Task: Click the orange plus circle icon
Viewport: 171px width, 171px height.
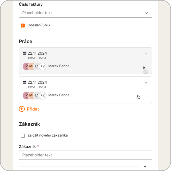Action: (x=22, y=109)
